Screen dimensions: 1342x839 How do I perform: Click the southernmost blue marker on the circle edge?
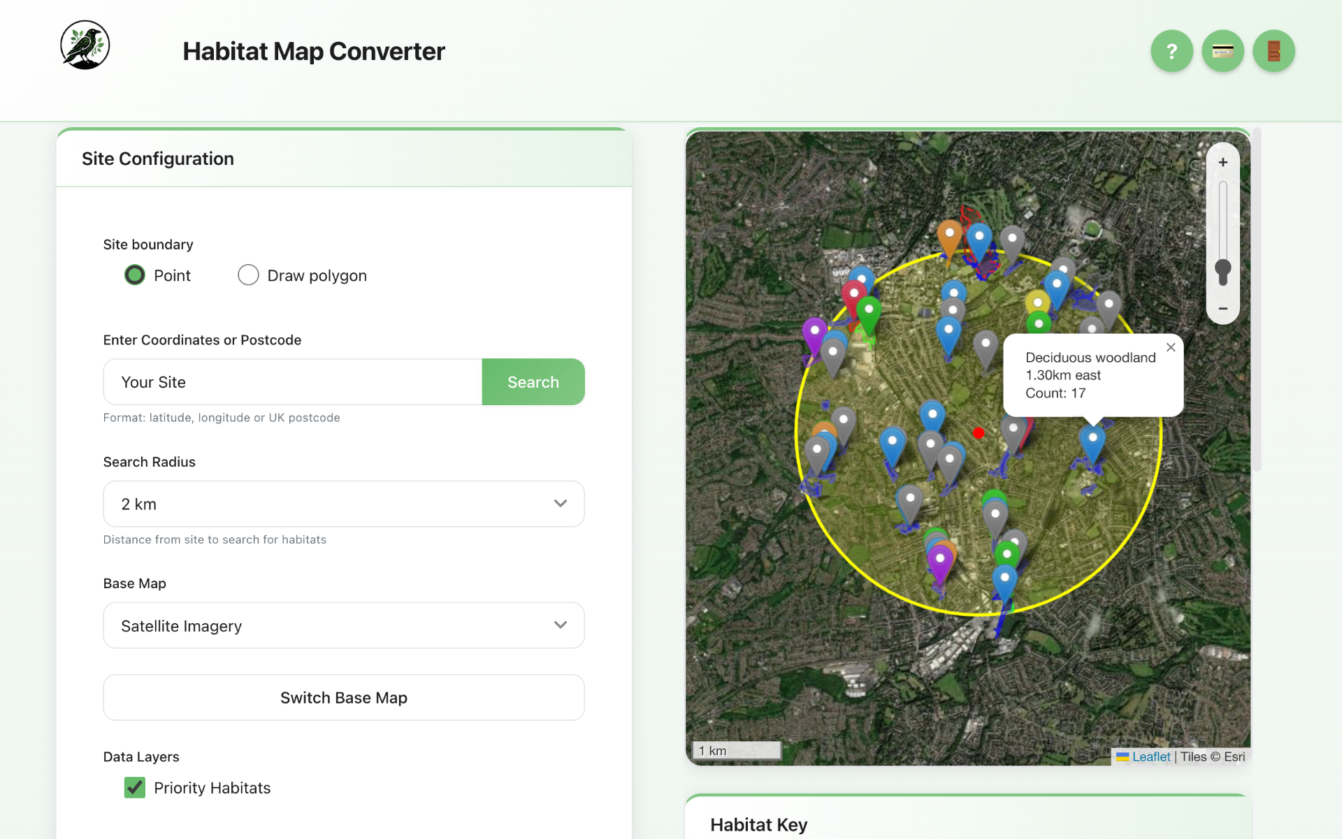click(1004, 583)
